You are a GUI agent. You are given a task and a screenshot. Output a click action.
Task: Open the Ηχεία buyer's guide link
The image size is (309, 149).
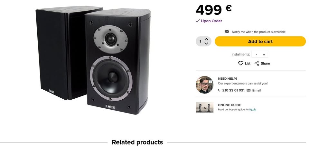253,110
